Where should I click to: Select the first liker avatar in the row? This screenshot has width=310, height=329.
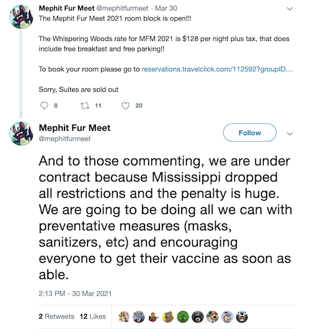pyautogui.click(x=124, y=317)
